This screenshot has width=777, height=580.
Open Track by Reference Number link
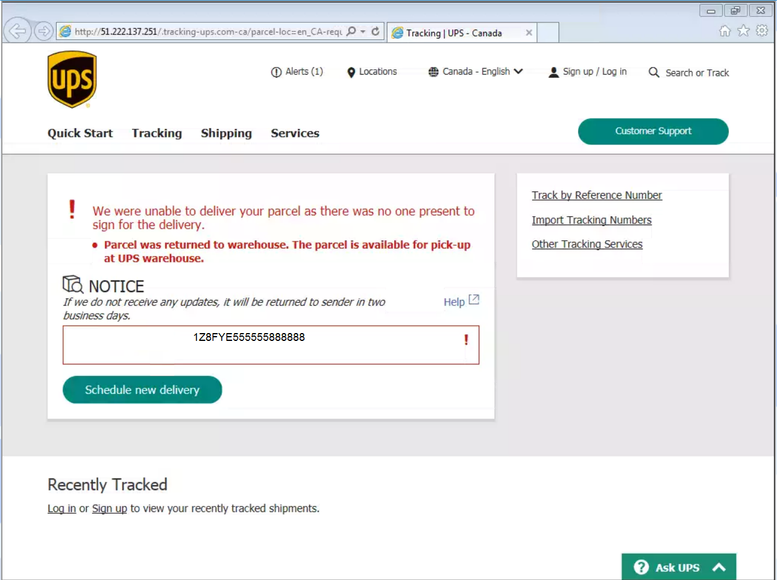point(597,195)
